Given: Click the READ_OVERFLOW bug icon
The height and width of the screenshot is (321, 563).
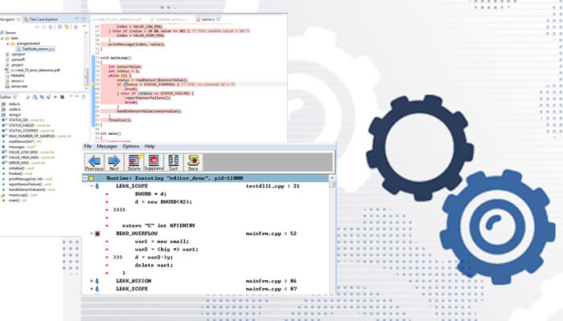Looking at the screenshot, I should 97,234.
